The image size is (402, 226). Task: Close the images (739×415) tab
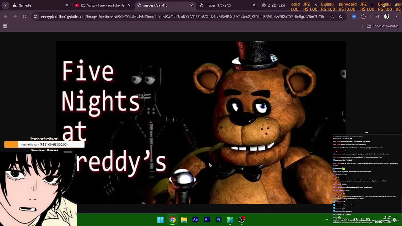pyautogui.click(x=192, y=5)
